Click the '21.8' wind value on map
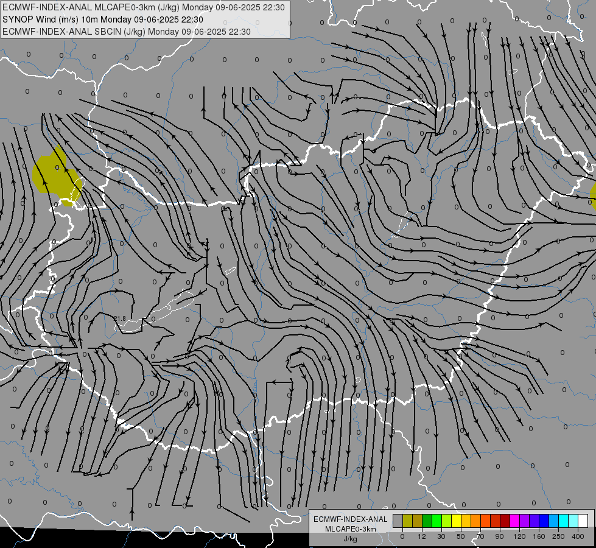This screenshot has width=596, height=548. point(120,318)
